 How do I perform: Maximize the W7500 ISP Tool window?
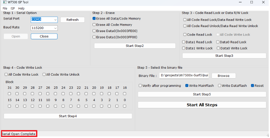click(x=252, y=2)
